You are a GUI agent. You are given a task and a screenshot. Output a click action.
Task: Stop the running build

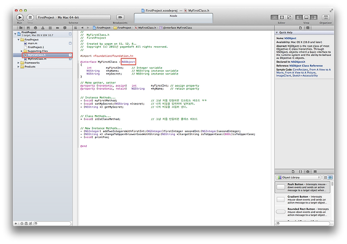coord(30,17)
